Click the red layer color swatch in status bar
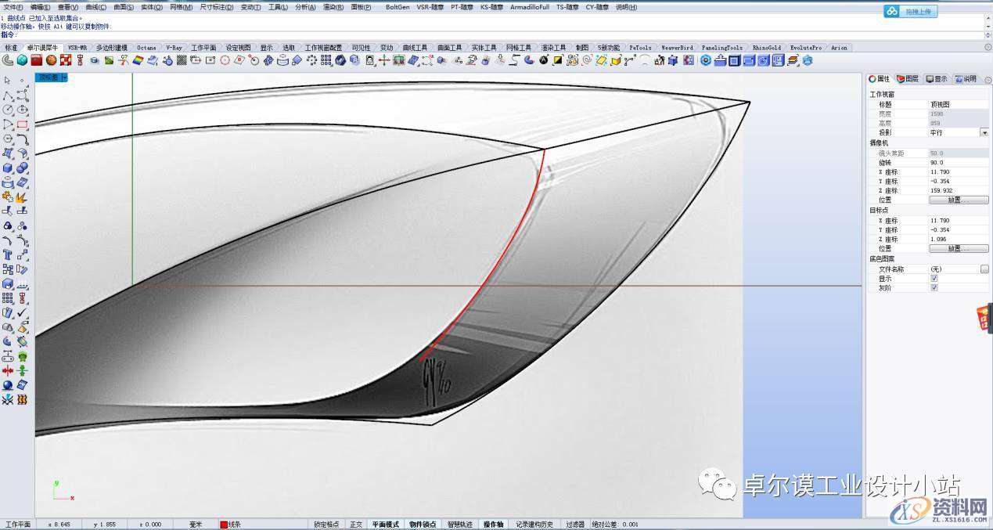 (224, 525)
